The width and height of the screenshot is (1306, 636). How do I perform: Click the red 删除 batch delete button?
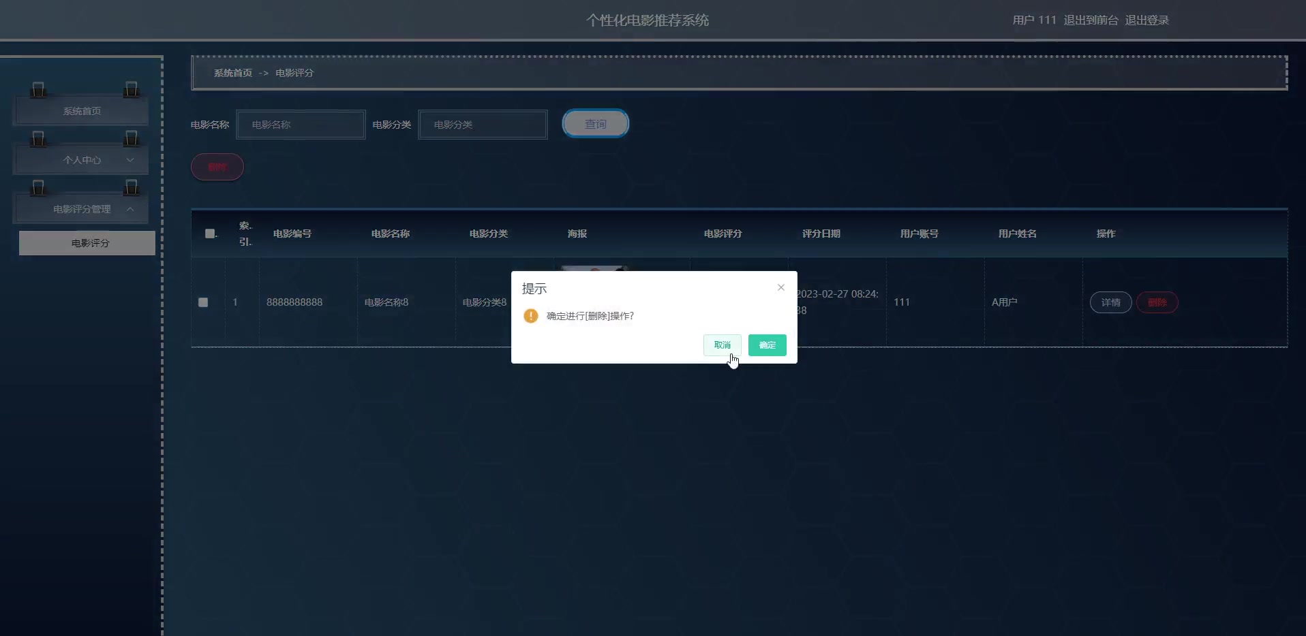[217, 166]
